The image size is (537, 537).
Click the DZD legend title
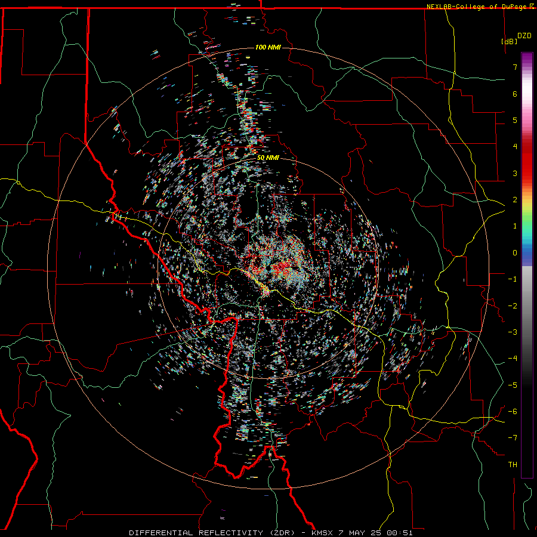click(x=524, y=36)
